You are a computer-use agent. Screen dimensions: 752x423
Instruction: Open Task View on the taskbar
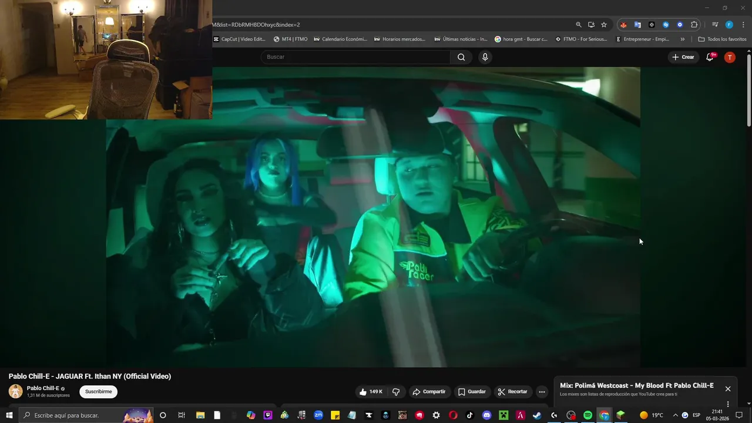[x=182, y=415]
